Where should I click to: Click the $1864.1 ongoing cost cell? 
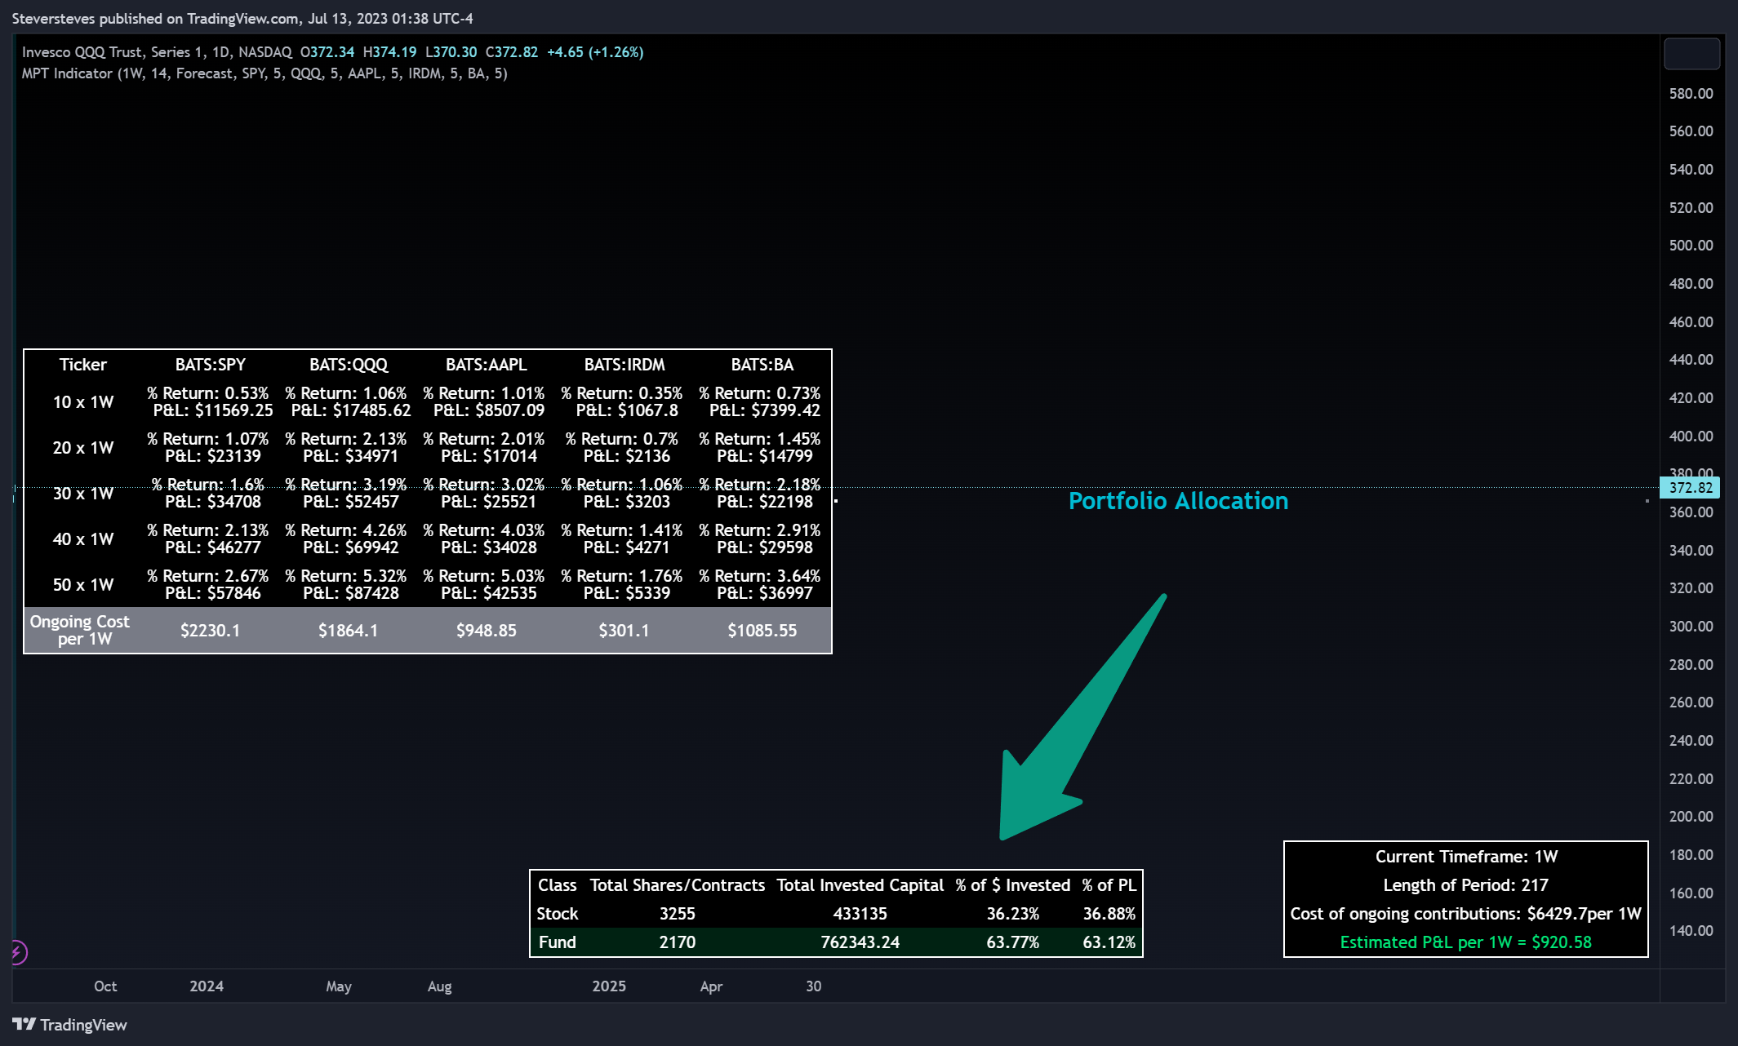point(349,631)
